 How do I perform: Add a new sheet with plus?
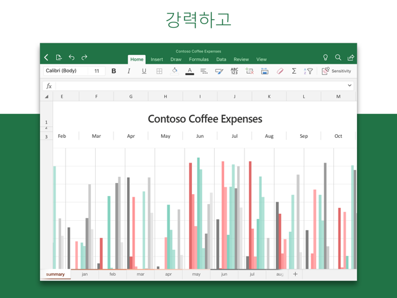point(295,274)
